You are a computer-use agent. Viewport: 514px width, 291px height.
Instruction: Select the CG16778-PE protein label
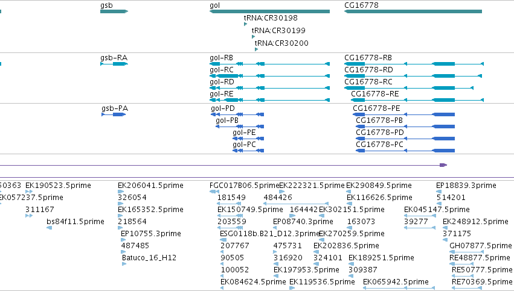[x=377, y=108]
